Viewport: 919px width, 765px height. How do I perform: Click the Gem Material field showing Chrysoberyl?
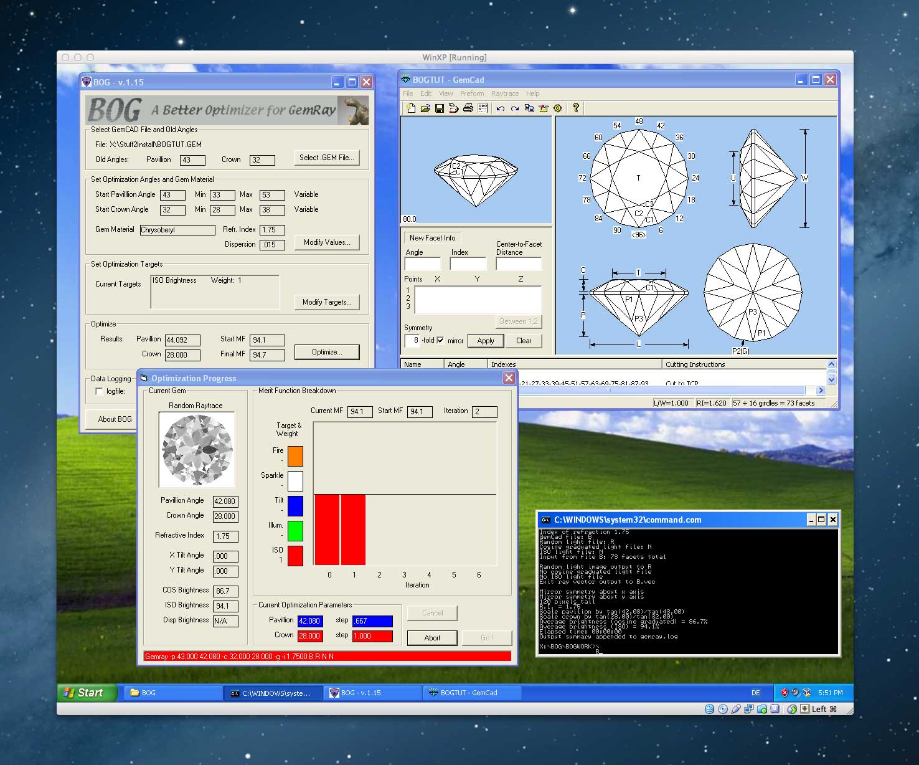(x=177, y=230)
